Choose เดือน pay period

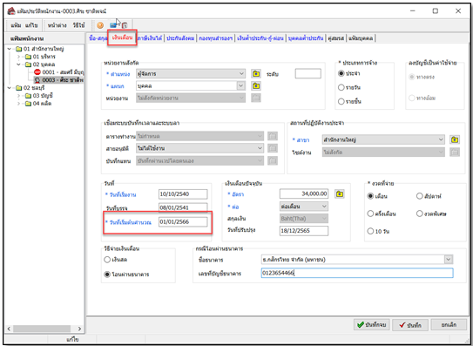coord(370,196)
